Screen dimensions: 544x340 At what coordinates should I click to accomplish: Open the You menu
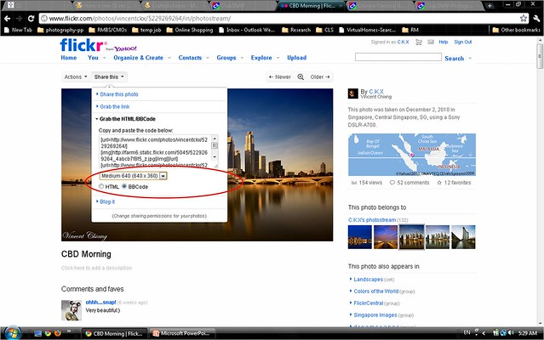(93, 58)
